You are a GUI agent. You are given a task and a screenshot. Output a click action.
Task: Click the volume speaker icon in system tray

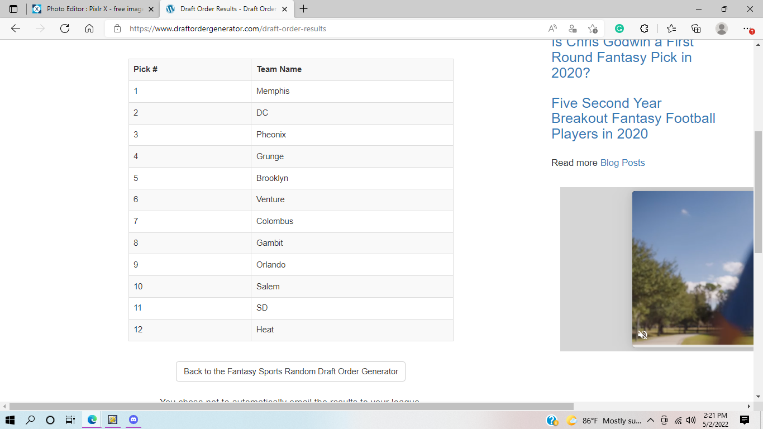point(691,421)
